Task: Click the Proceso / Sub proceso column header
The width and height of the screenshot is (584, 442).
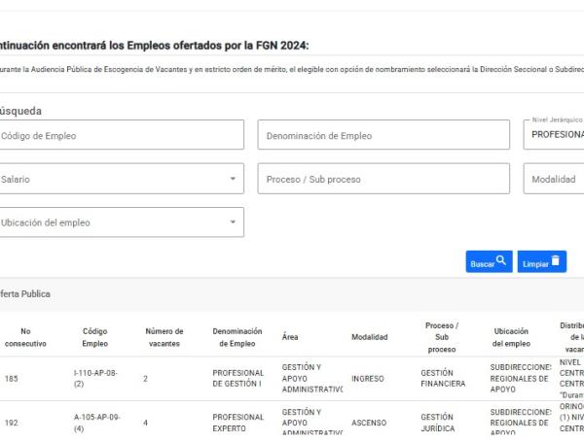Action: tap(442, 337)
